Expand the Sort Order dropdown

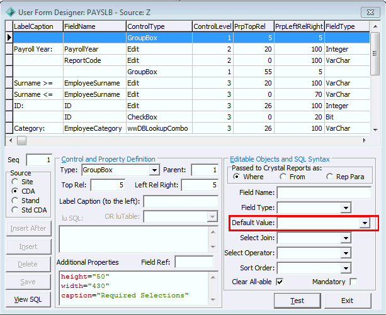[x=346, y=268]
